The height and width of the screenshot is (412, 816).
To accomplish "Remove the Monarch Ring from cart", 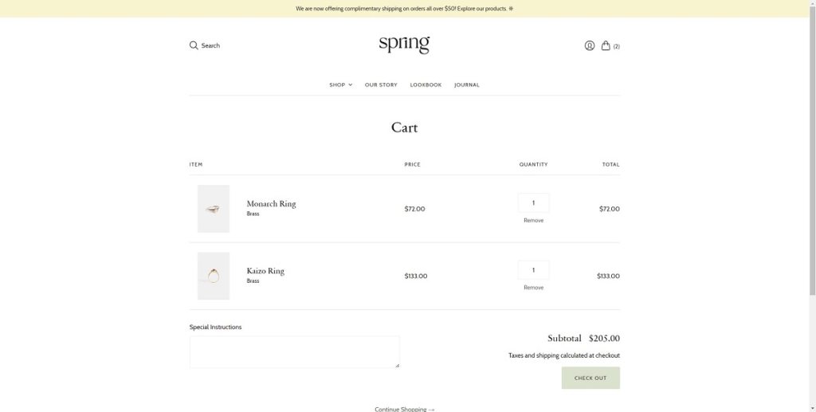I will tap(533, 220).
